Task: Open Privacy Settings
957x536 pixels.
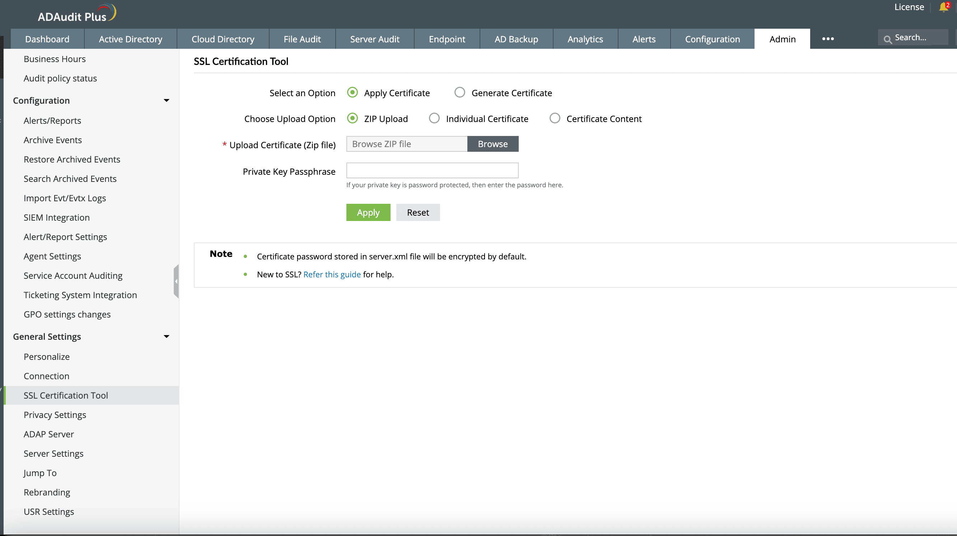Action: coord(55,415)
